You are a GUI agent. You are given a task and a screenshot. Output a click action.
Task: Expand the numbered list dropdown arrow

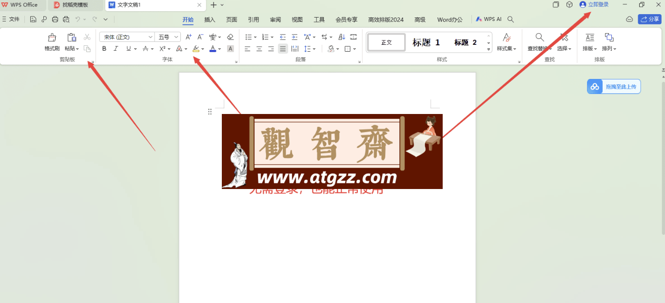point(272,37)
